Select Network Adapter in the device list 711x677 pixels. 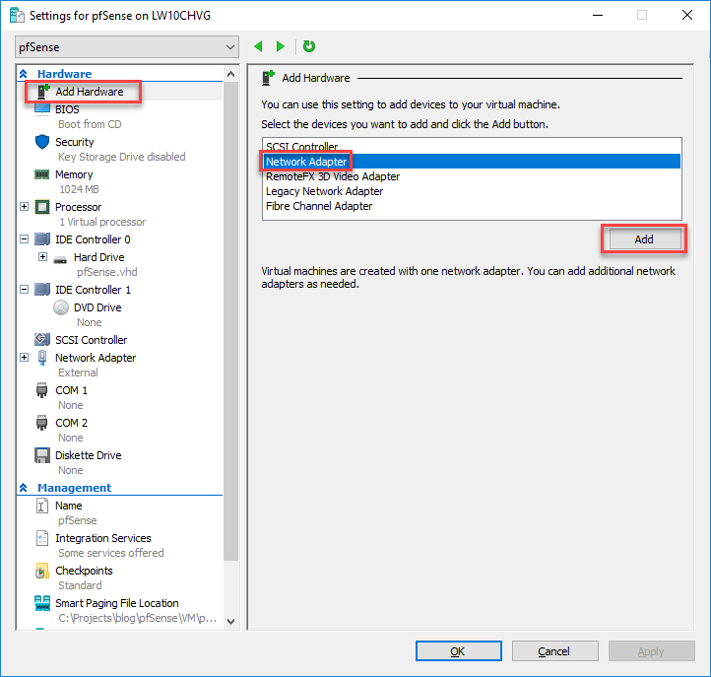472,162
